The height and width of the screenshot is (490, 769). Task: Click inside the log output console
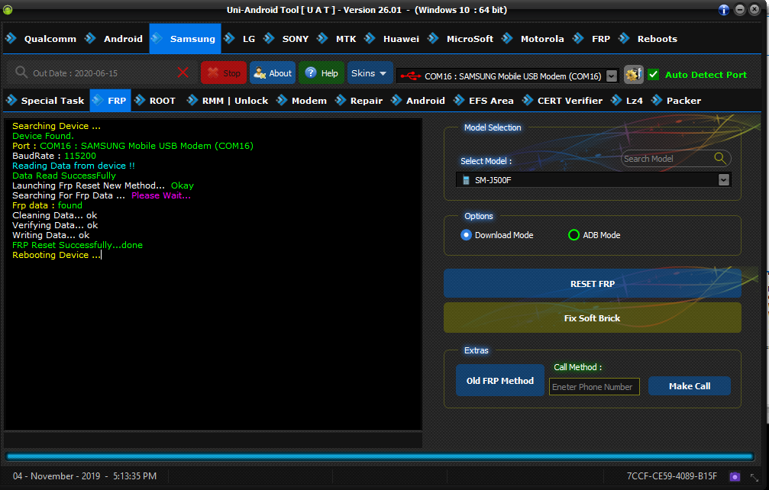(x=213, y=275)
